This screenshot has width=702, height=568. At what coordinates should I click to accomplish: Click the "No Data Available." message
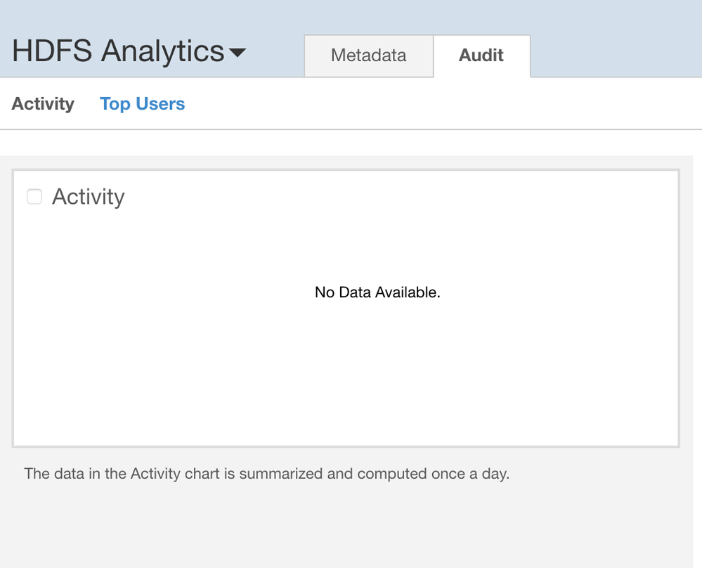[x=377, y=292]
